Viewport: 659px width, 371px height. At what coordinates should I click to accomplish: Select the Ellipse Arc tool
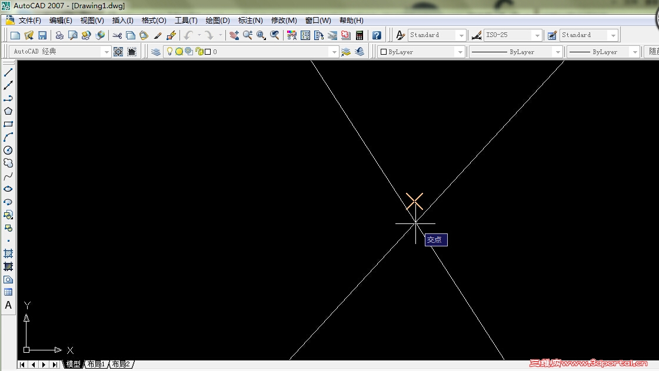pyautogui.click(x=8, y=202)
